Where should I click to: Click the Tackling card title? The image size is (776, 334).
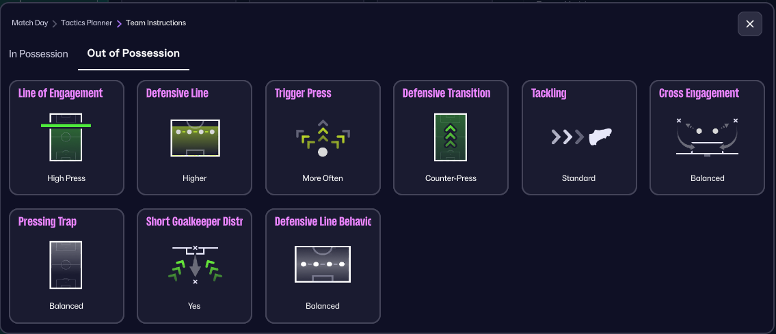549,94
